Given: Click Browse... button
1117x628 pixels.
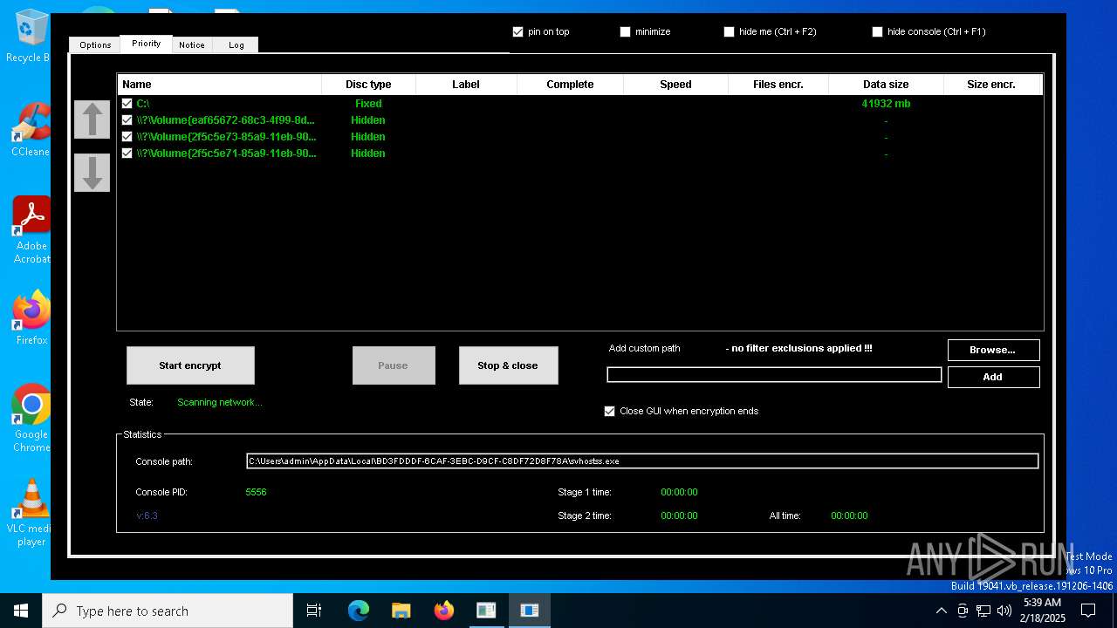Looking at the screenshot, I should [x=993, y=350].
